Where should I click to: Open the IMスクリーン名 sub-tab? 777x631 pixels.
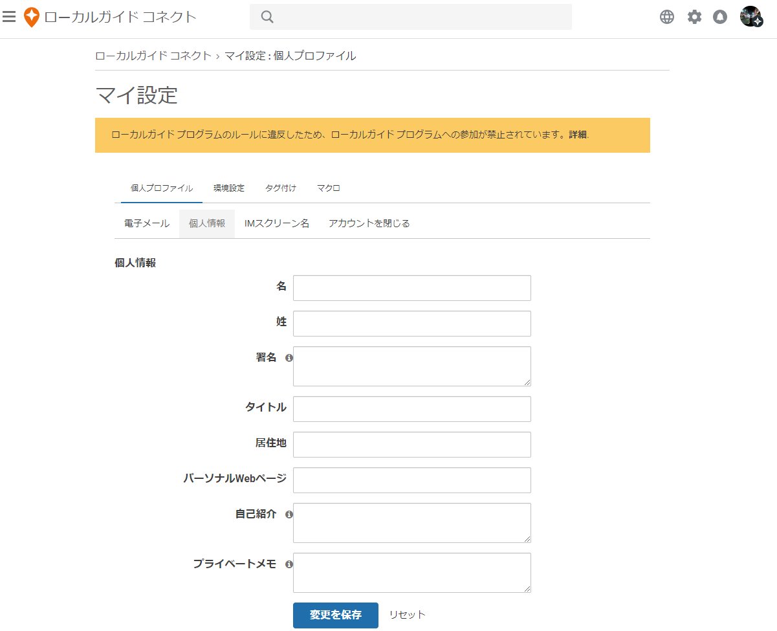277,223
